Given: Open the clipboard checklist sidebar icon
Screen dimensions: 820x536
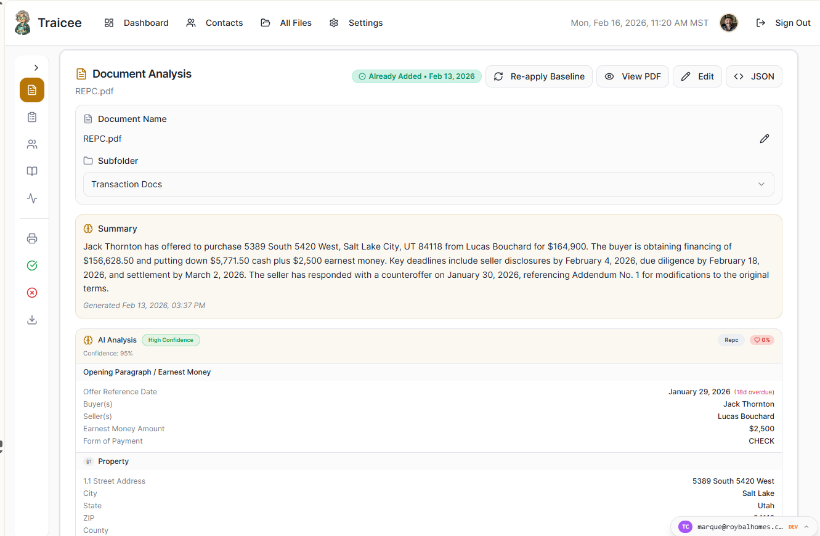Looking at the screenshot, I should pyautogui.click(x=32, y=117).
